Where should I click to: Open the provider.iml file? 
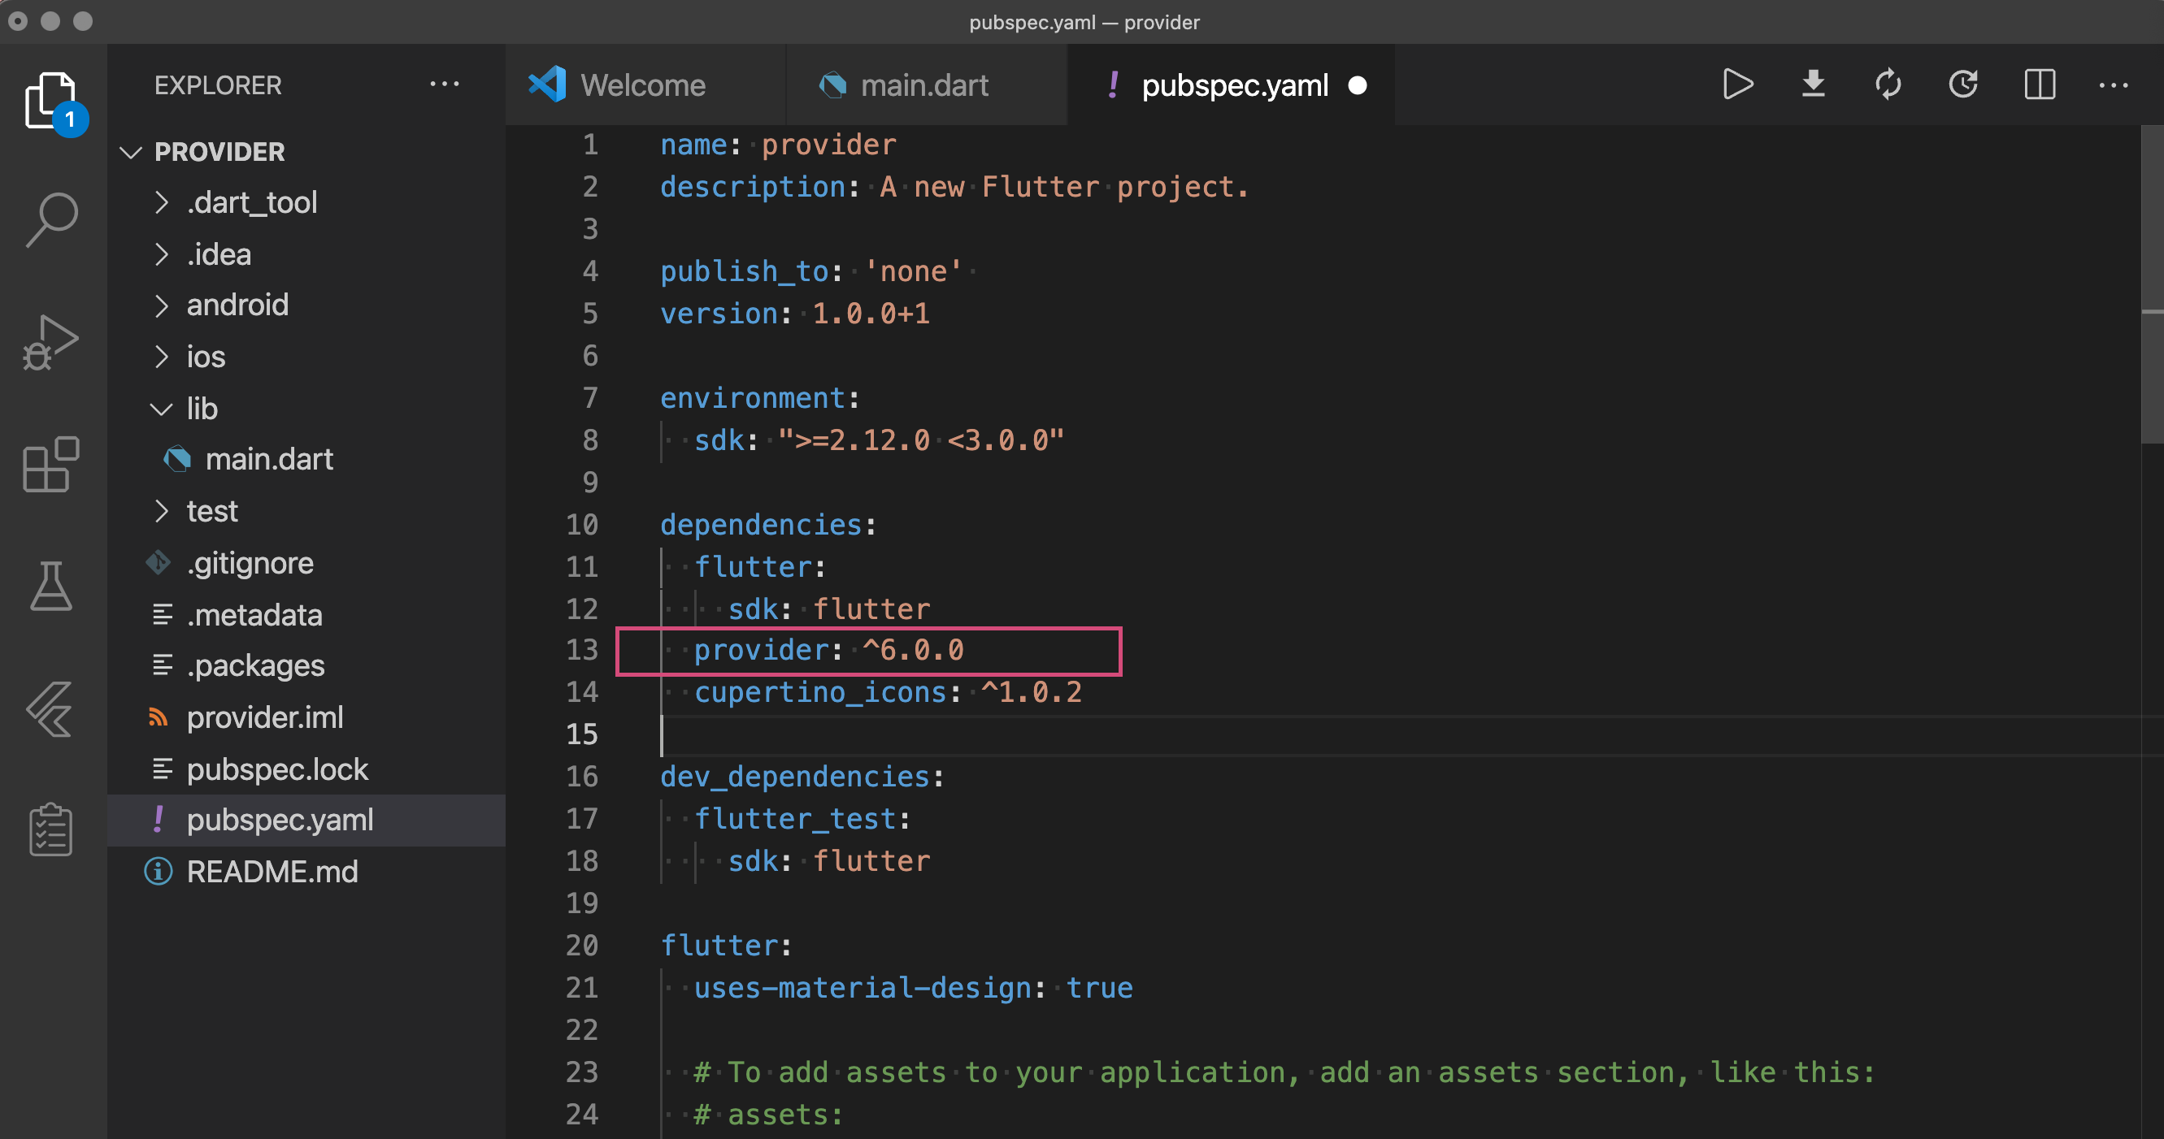[306, 717]
